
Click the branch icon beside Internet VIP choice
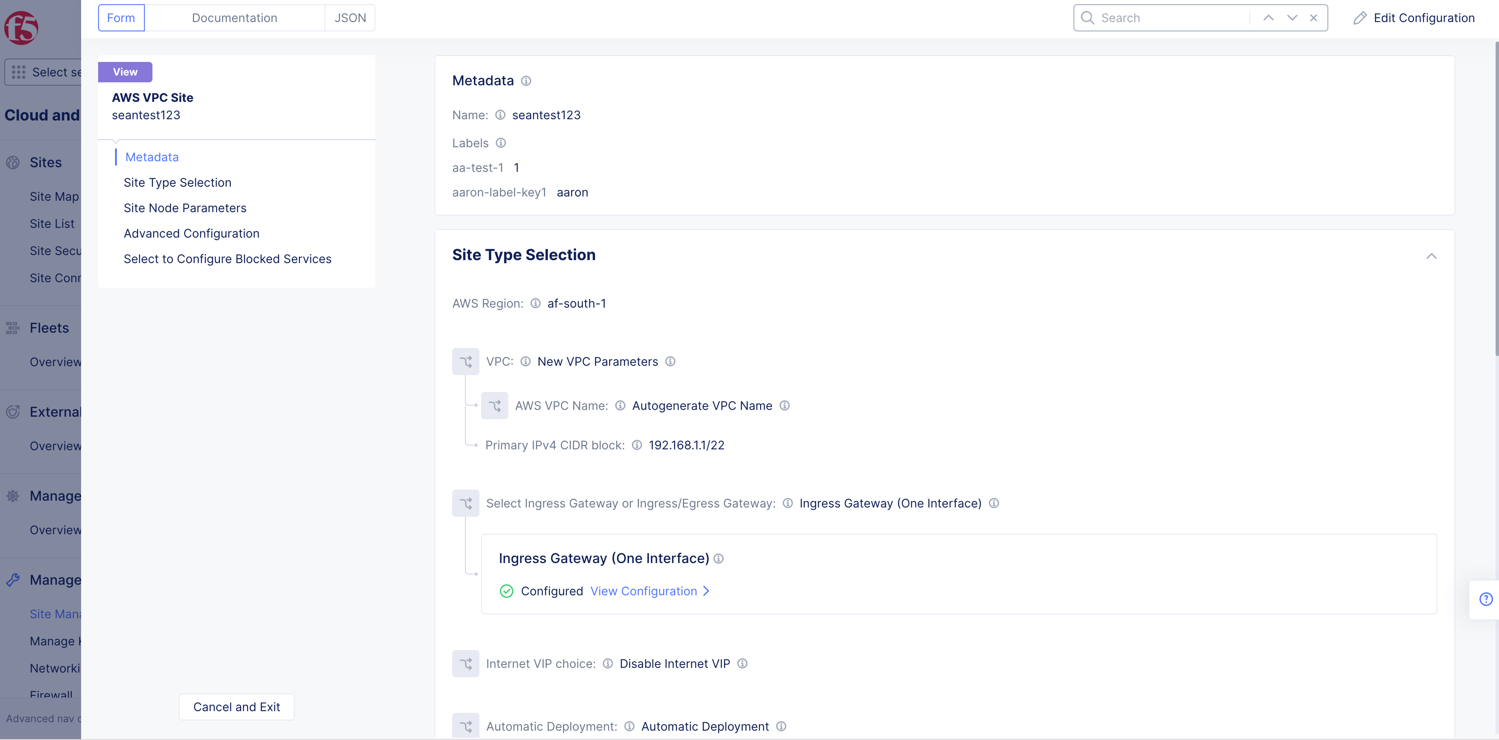tap(465, 664)
